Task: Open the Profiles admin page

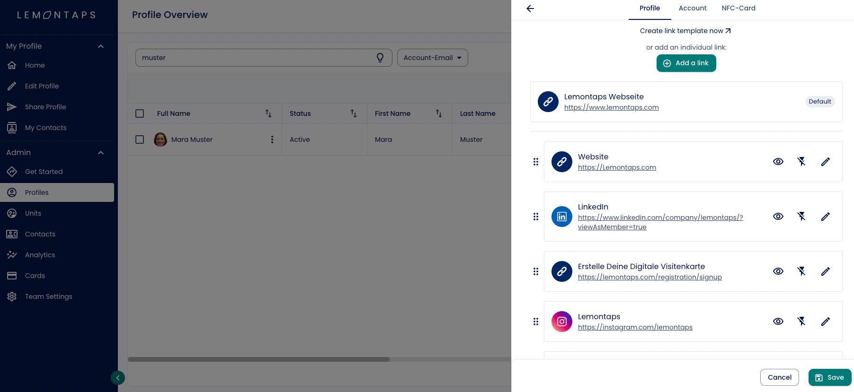Action: coord(57,192)
